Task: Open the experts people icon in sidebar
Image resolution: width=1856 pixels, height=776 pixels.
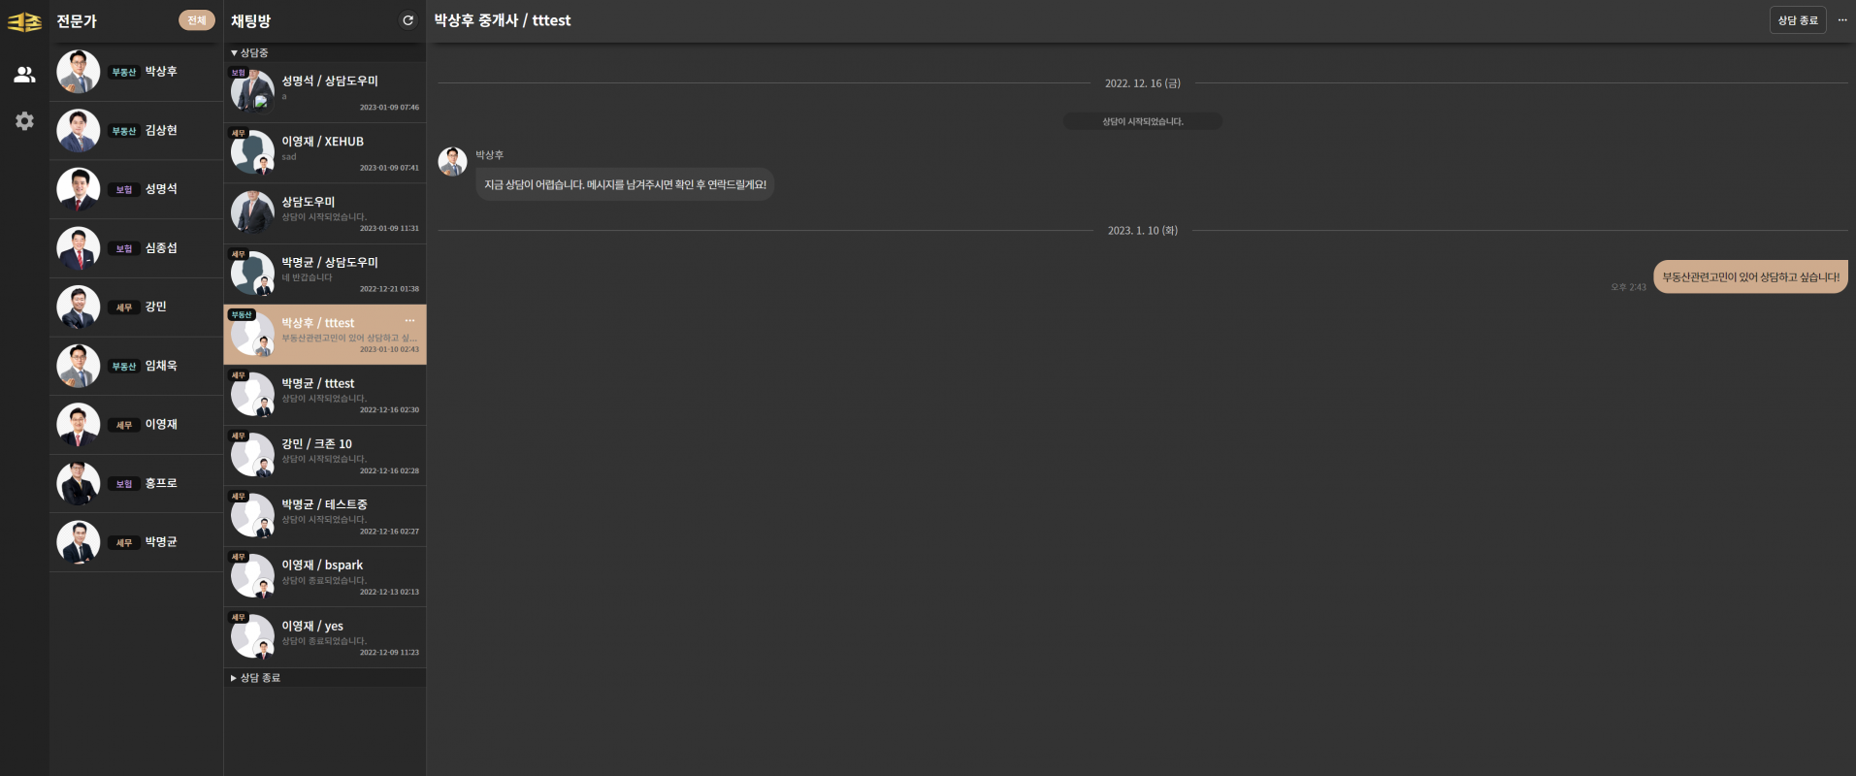Action: point(24,75)
